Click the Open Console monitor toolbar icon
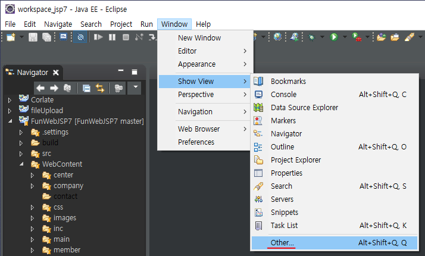Screen dimensions: 425x256 pos(64,36)
